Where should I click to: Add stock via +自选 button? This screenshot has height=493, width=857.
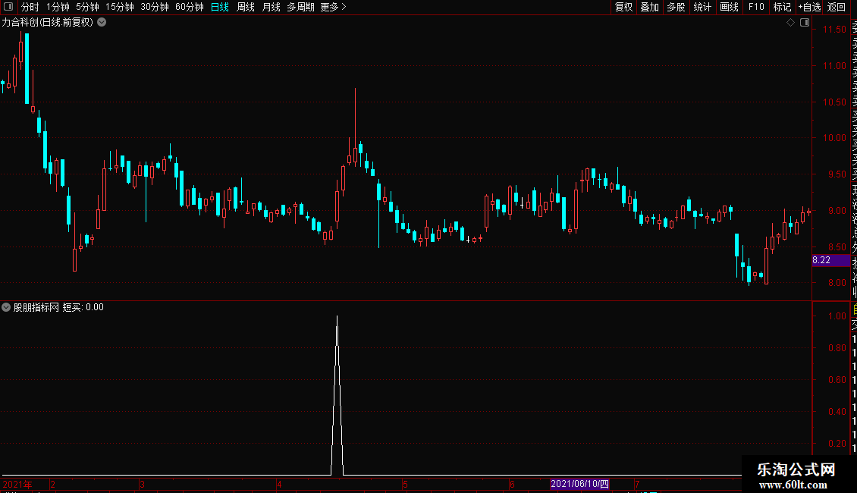point(809,7)
